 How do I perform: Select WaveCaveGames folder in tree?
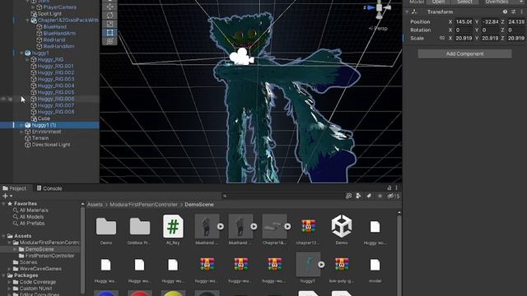click(x=40, y=269)
